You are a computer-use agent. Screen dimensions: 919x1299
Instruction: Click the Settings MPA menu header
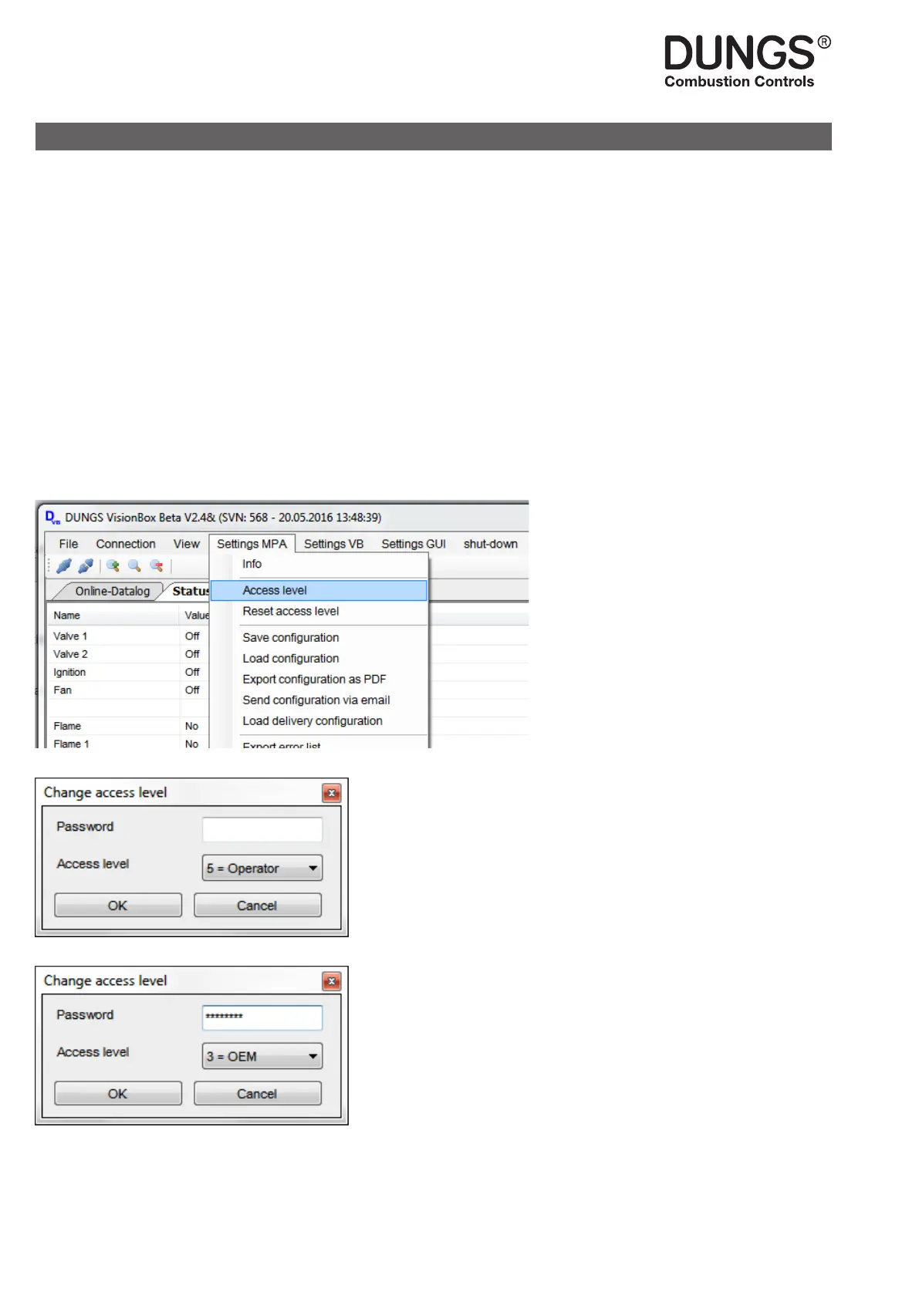252,544
